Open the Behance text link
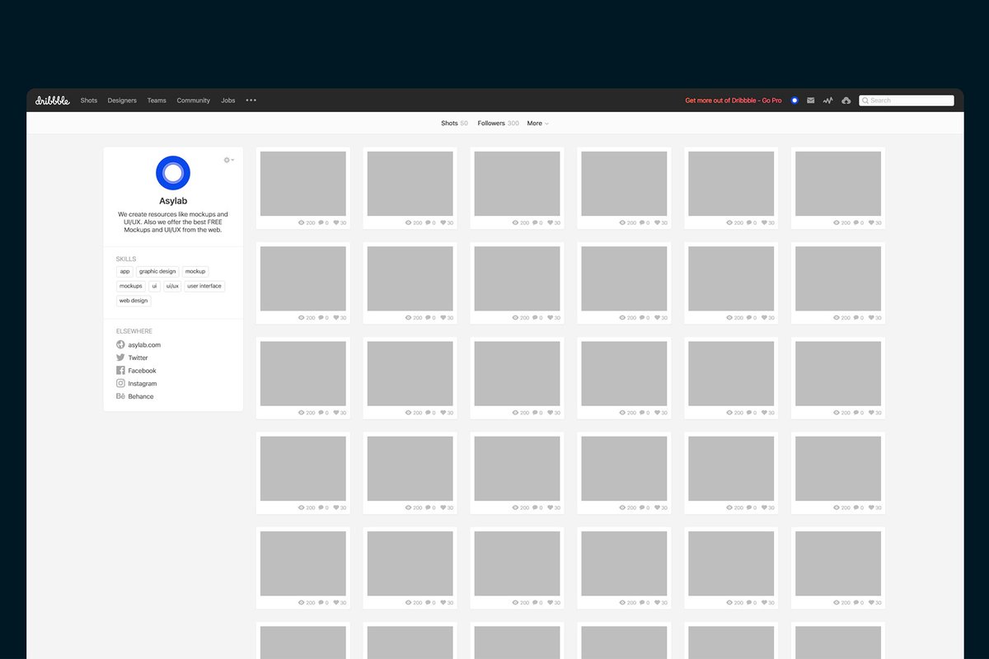Image resolution: width=989 pixels, height=659 pixels. [141, 396]
